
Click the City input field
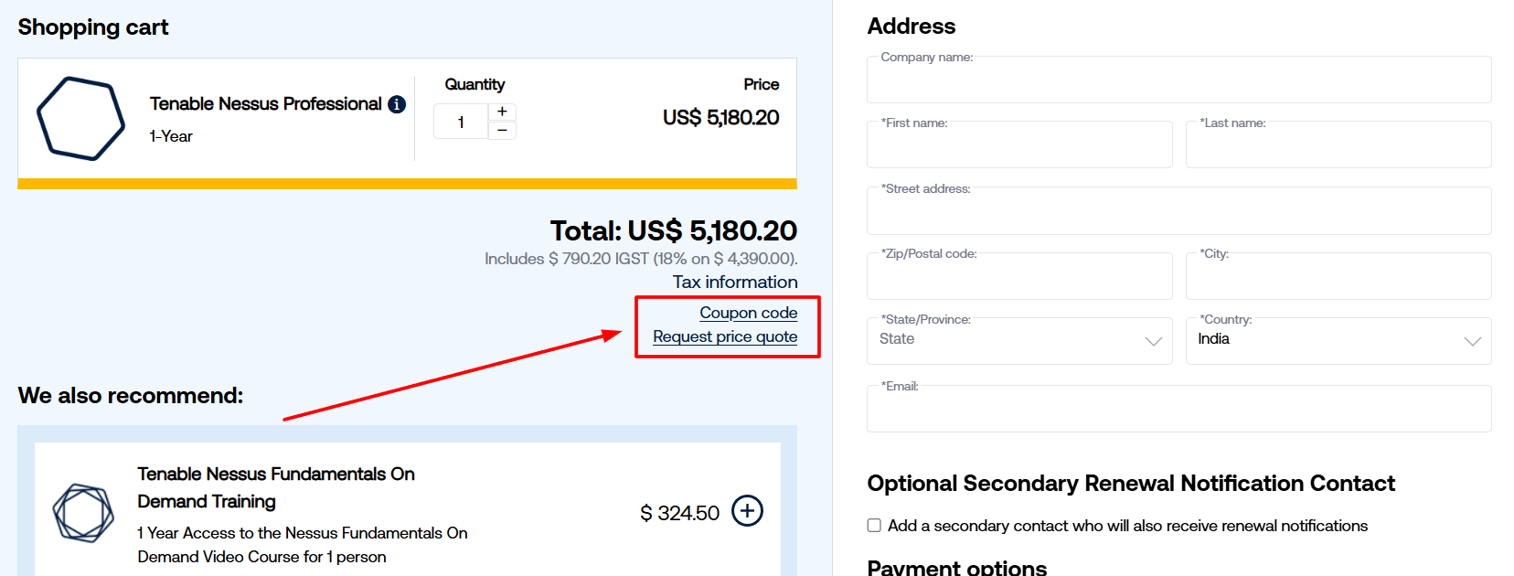(1338, 277)
